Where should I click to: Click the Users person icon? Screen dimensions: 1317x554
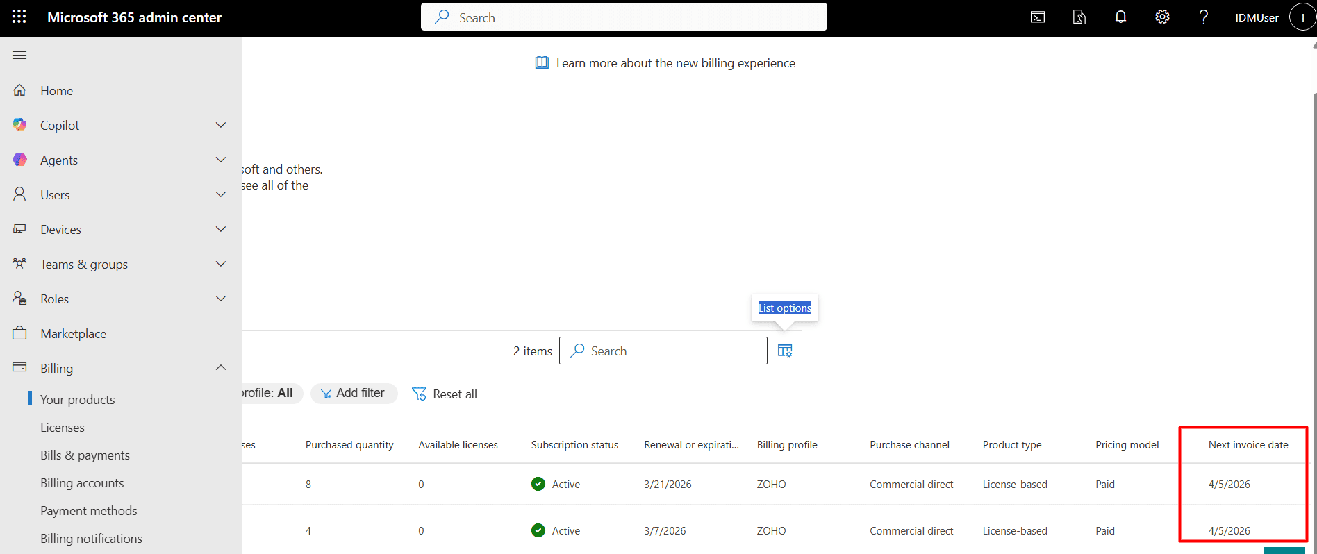19,194
